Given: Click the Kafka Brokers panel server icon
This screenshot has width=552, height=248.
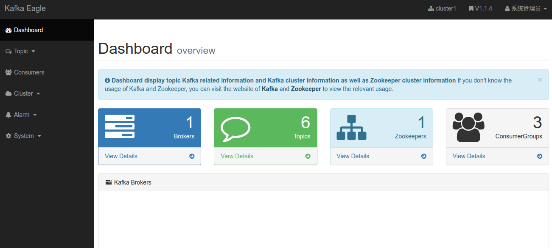Looking at the screenshot, I should click(109, 182).
